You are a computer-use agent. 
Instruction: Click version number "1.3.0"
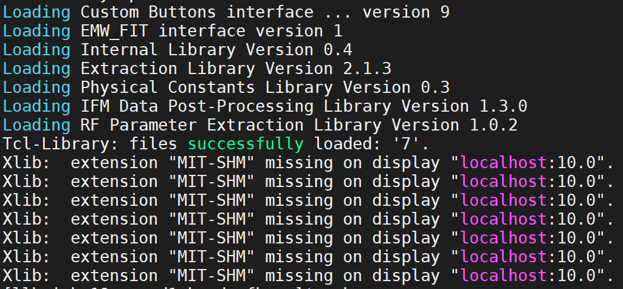click(503, 106)
